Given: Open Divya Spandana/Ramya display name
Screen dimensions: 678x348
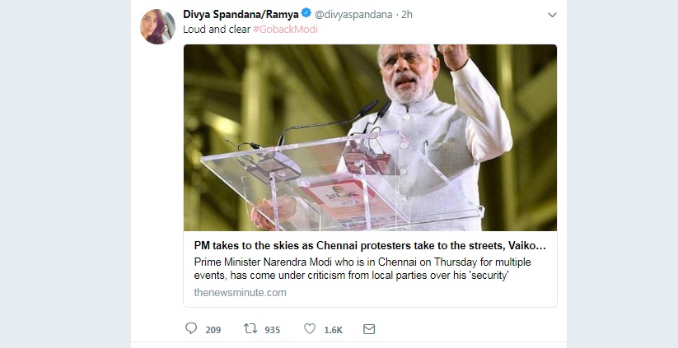Looking at the screenshot, I should (241, 14).
